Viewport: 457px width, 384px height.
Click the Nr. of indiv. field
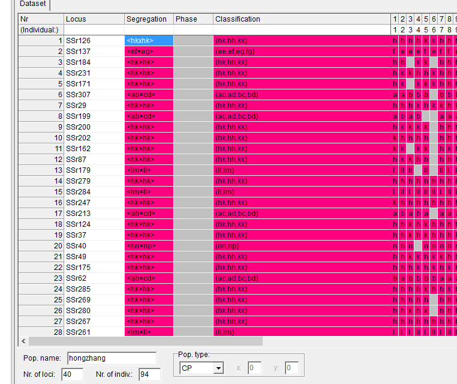click(149, 374)
